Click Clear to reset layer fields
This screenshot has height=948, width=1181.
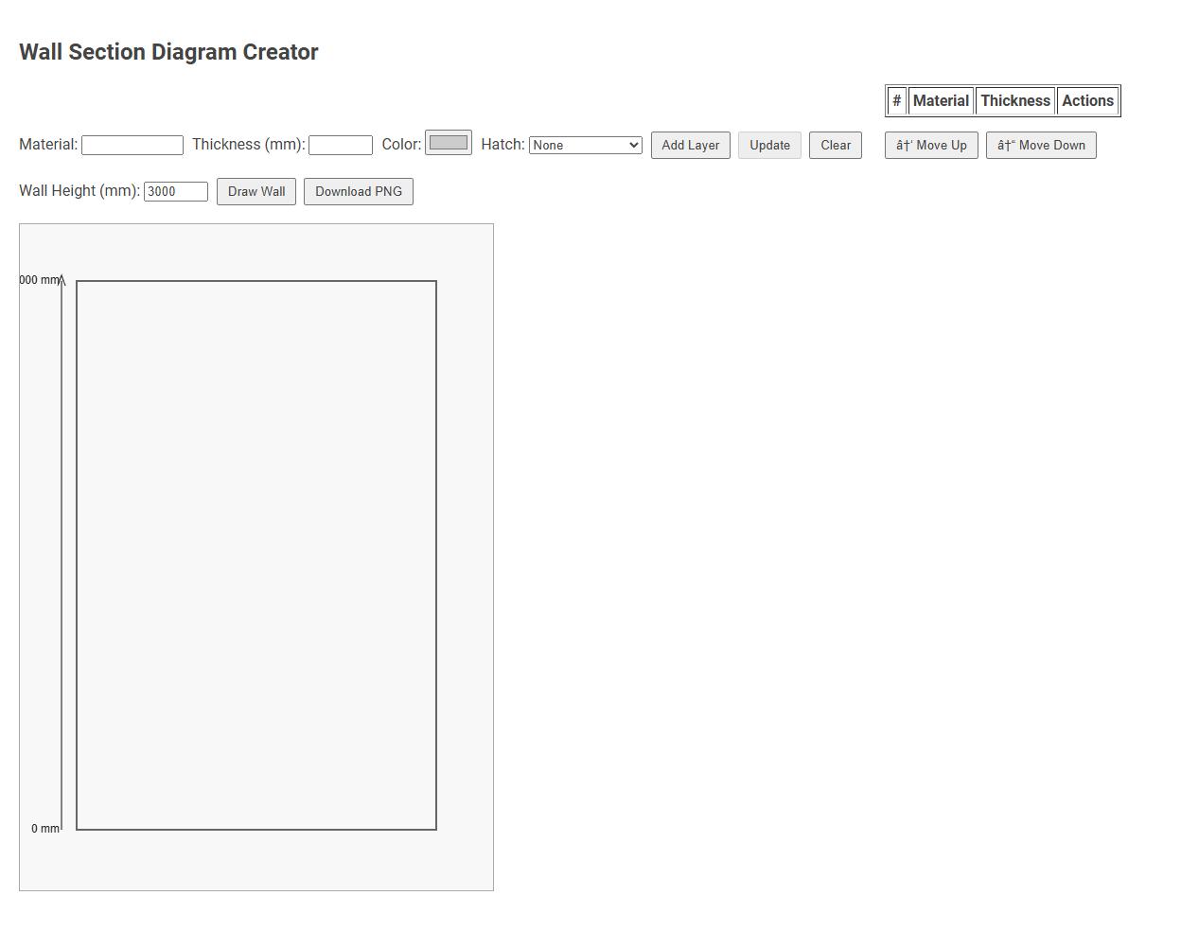coord(835,145)
